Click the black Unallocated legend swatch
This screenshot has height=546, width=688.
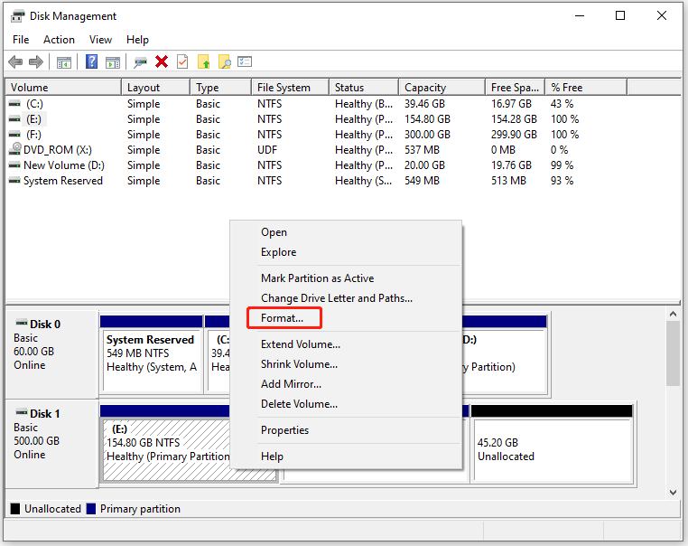(x=15, y=509)
